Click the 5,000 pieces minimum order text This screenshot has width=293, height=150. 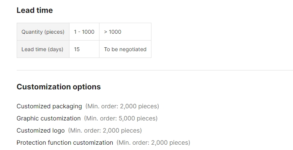coord(121,119)
